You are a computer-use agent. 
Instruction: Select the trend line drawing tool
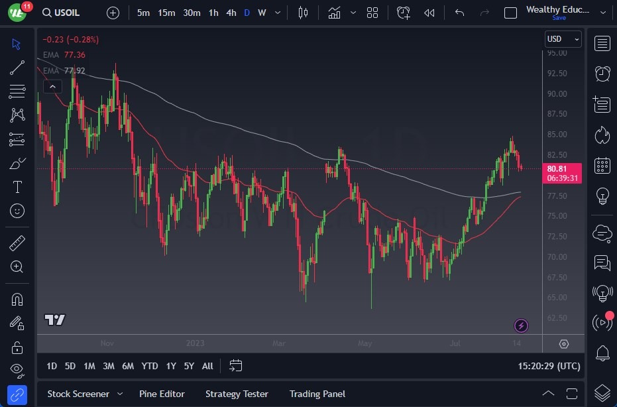(17, 68)
